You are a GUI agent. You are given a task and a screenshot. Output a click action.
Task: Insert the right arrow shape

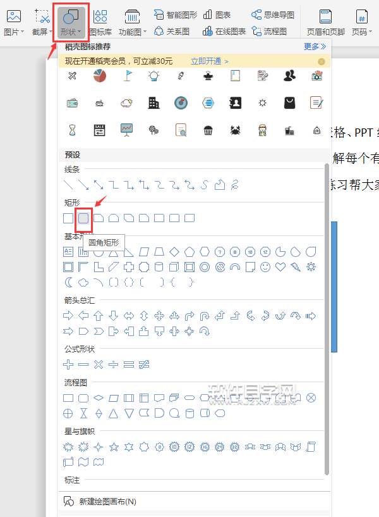pos(68,316)
